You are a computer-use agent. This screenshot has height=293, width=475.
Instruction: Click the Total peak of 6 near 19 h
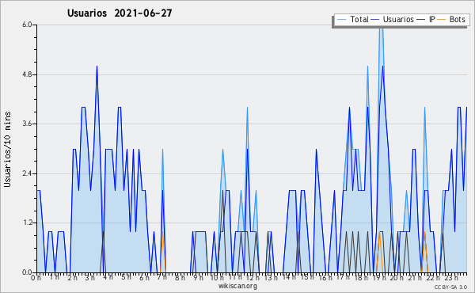[x=381, y=27]
